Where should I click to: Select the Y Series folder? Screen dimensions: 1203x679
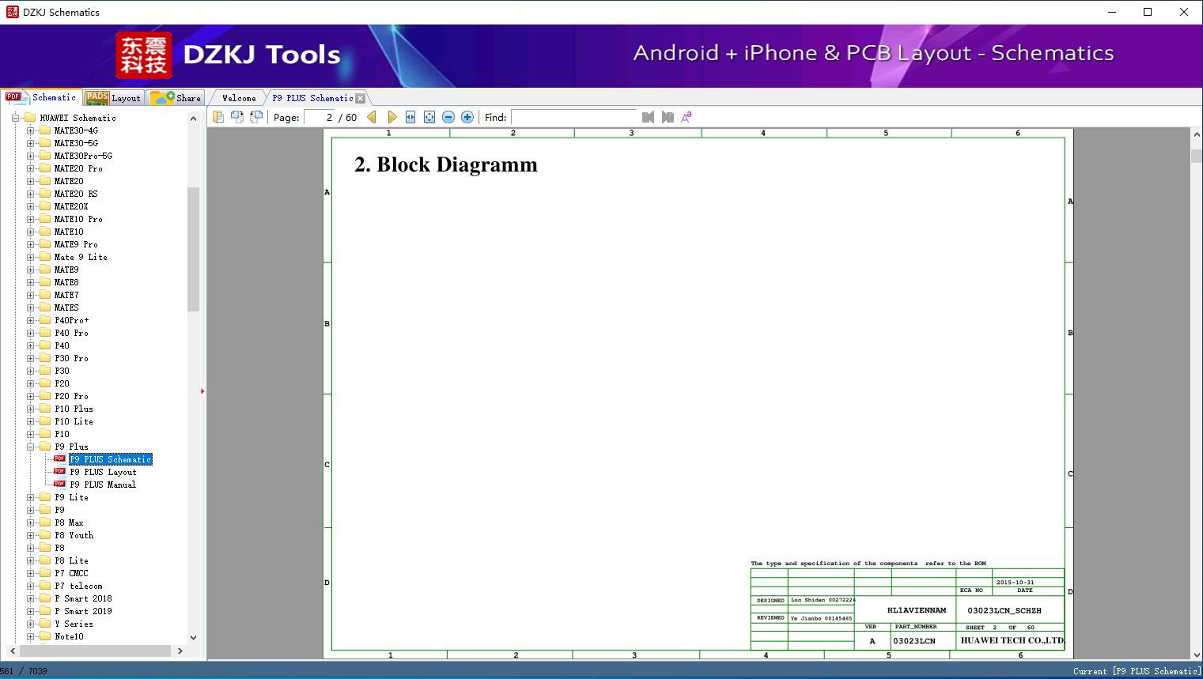pos(74,624)
